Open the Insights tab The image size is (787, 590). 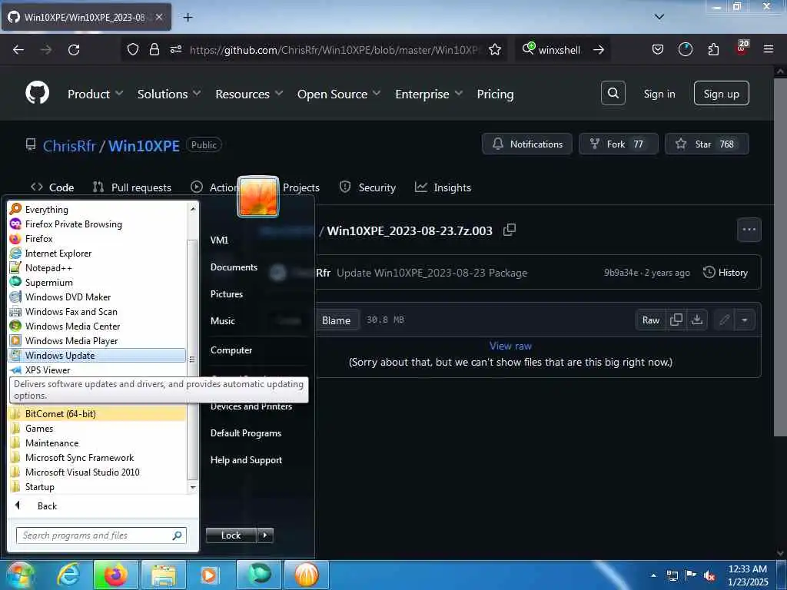(x=443, y=187)
